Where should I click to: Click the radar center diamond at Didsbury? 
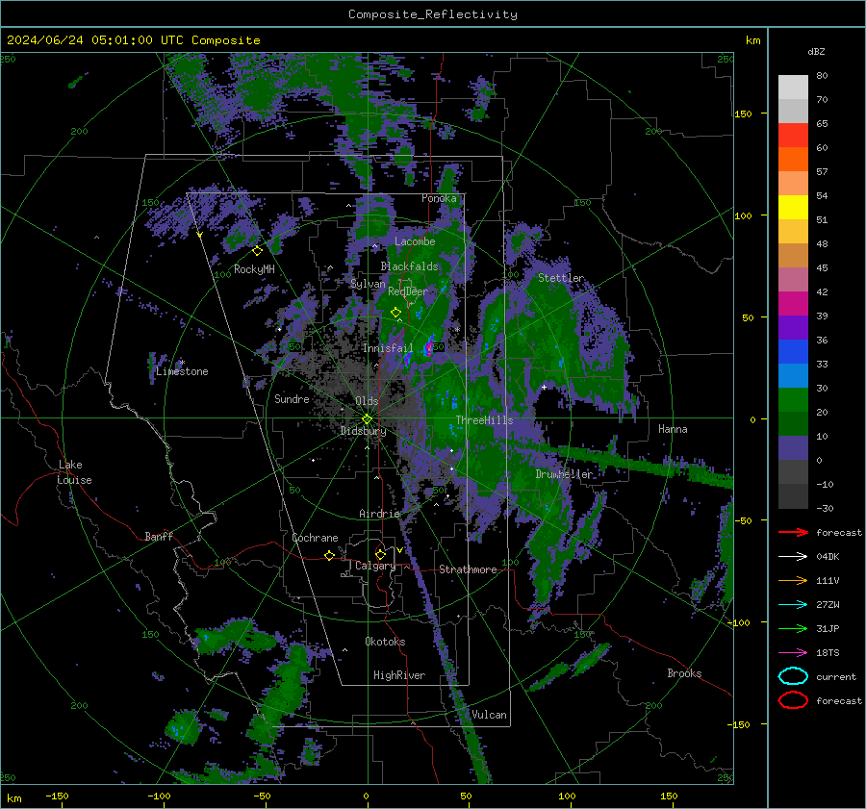pos(367,419)
